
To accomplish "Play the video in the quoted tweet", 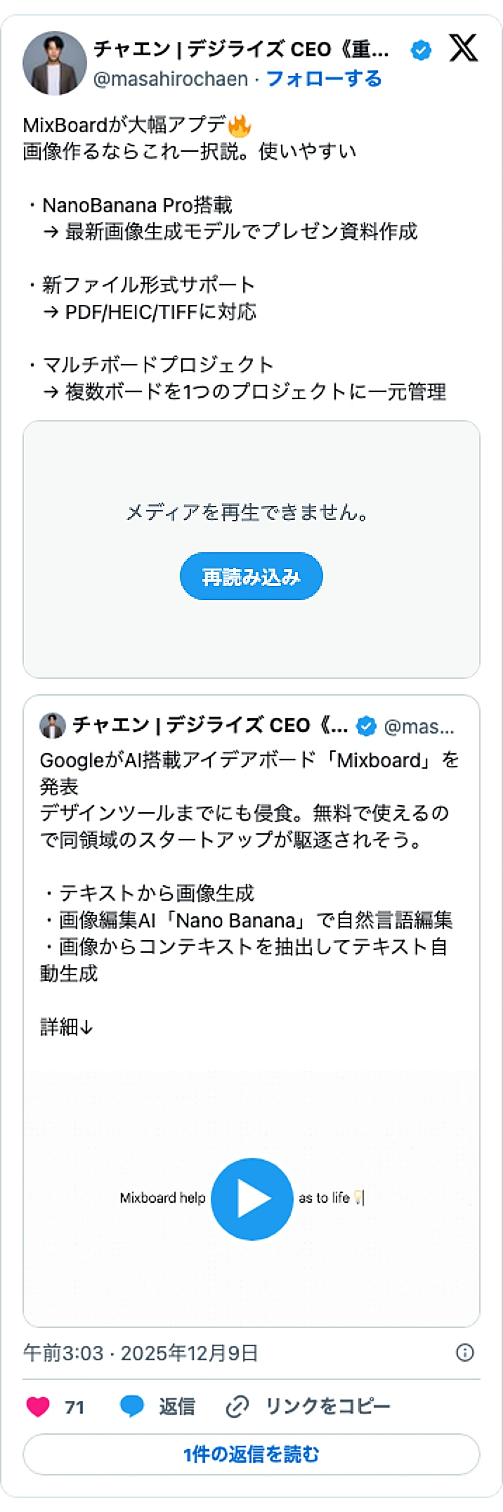I will tap(251, 1199).
